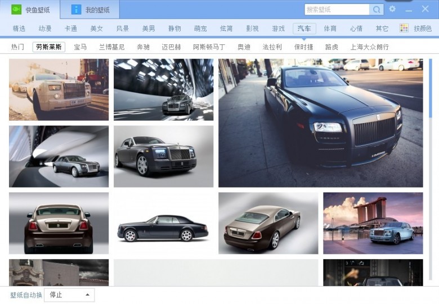Choose the 路虎 subcategory

tap(332, 47)
